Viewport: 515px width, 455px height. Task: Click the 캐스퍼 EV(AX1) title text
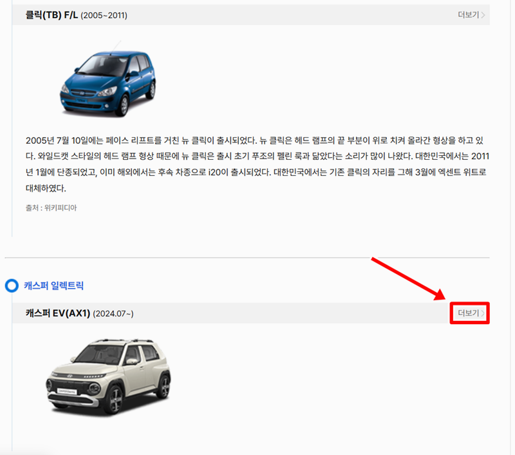click(x=58, y=313)
